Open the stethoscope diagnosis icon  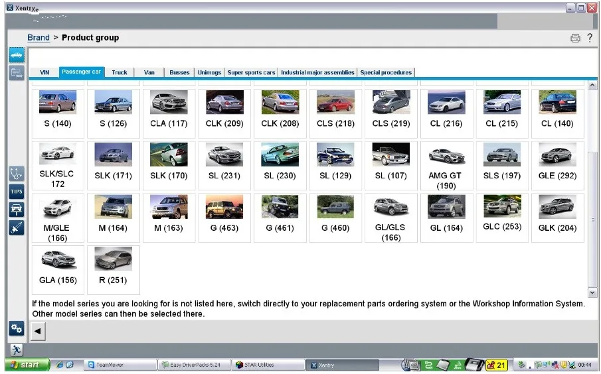coord(17,174)
